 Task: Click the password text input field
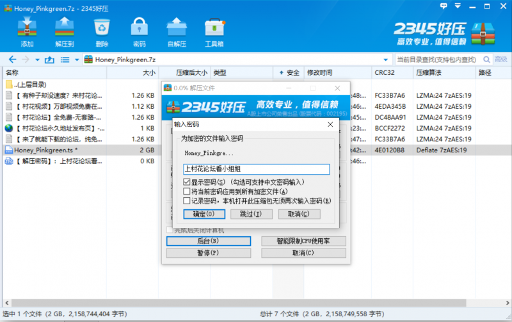[x=255, y=170]
